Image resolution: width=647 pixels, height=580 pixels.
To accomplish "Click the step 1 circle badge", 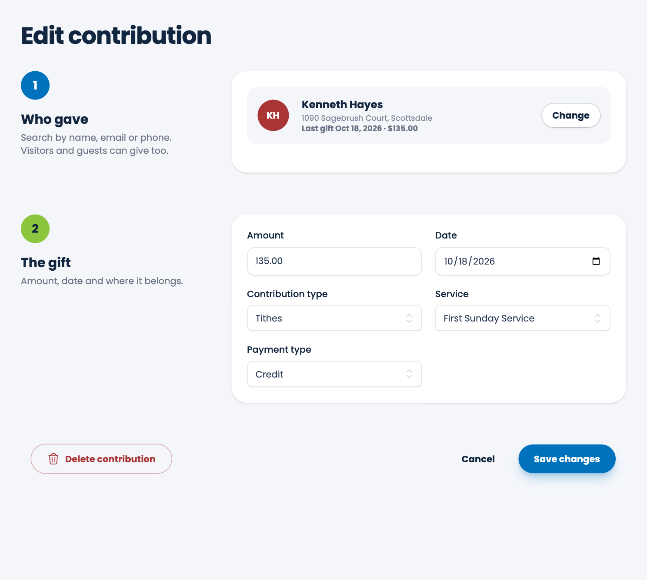I will coord(35,85).
